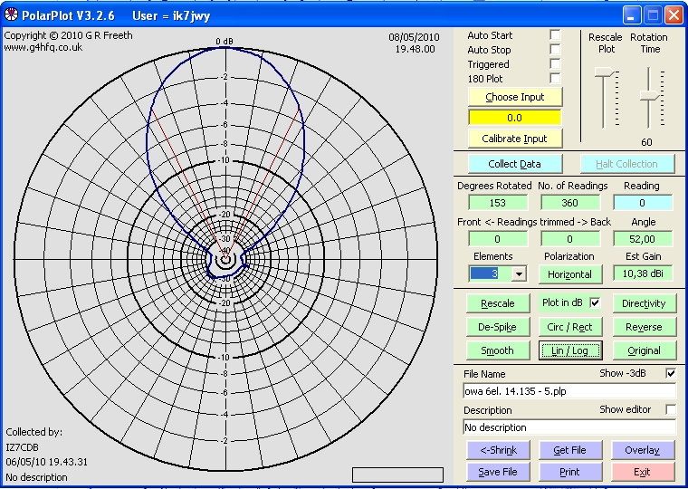Click the Rescale Plot slider handle
Viewport: 688px width, 489px height.
tap(605, 72)
